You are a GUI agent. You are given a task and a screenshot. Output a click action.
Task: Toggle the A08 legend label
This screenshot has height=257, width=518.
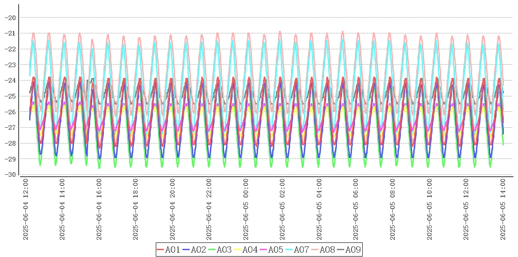tap(327, 250)
